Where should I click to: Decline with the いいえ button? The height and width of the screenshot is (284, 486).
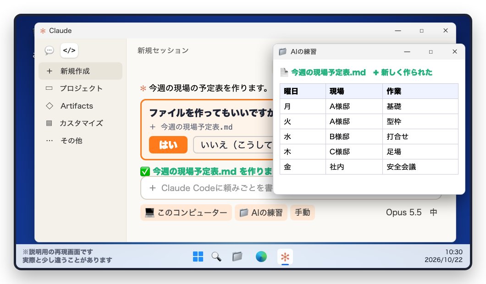click(x=233, y=145)
